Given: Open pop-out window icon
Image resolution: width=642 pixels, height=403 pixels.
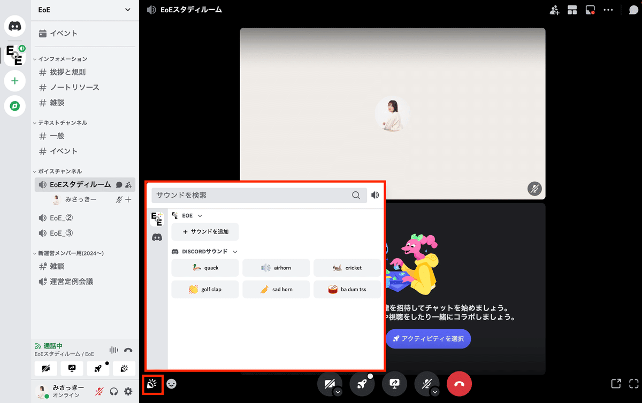Looking at the screenshot, I should click(x=616, y=384).
